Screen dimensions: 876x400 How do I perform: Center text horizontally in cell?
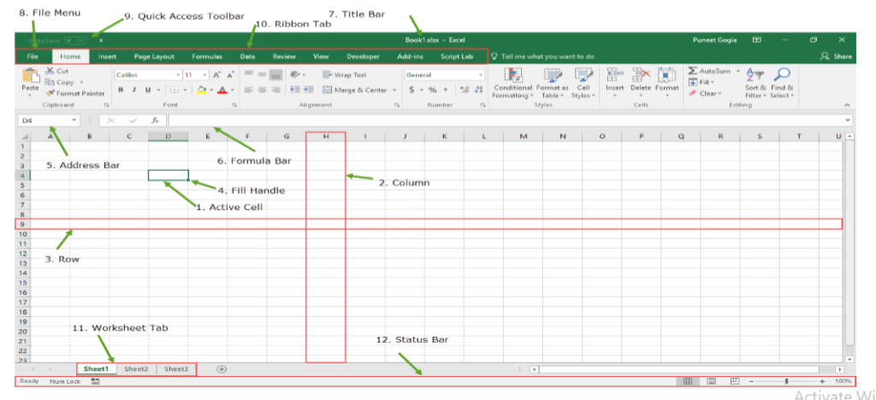pyautogui.click(x=262, y=90)
